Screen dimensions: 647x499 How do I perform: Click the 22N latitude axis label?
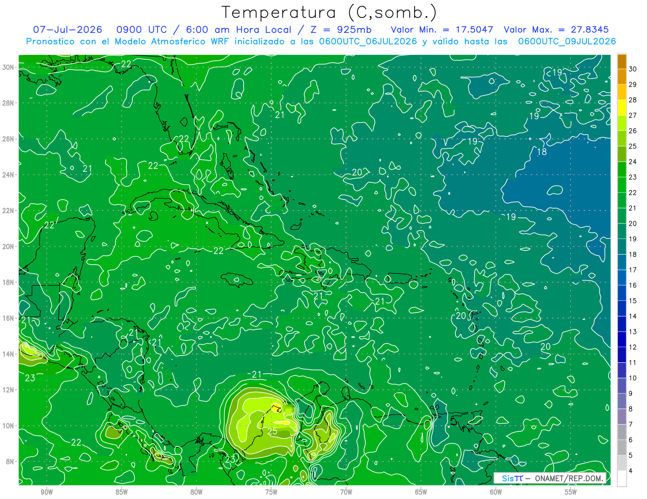coord(9,210)
